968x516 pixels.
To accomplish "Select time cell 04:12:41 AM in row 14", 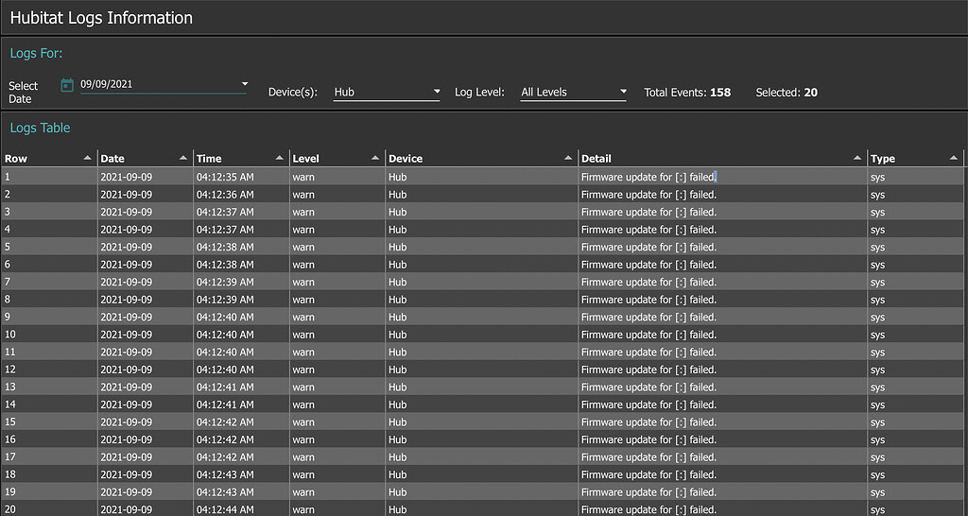I will tap(241, 404).
